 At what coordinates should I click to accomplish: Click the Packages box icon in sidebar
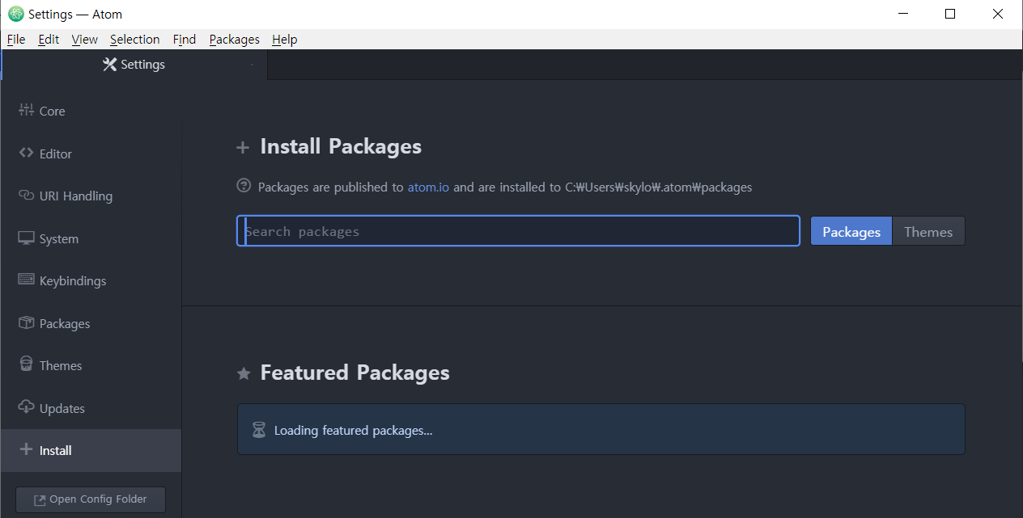click(x=26, y=322)
